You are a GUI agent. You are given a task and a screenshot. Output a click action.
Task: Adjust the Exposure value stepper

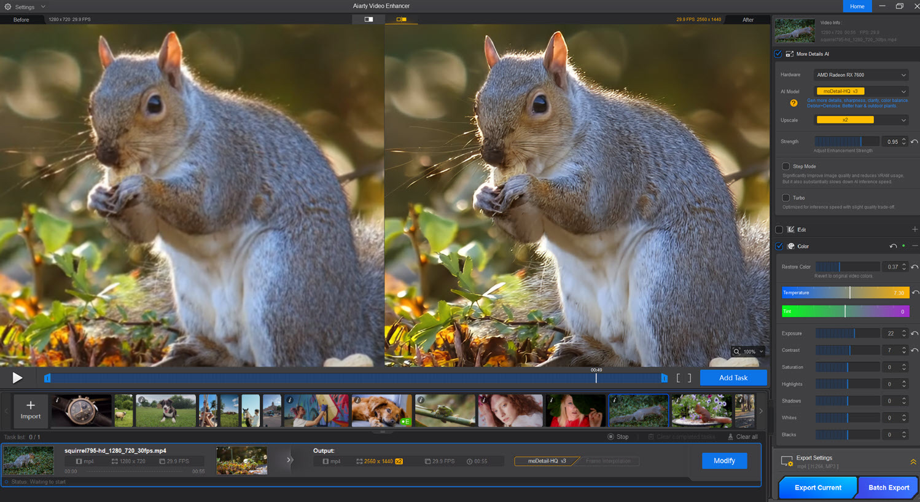tap(903, 333)
